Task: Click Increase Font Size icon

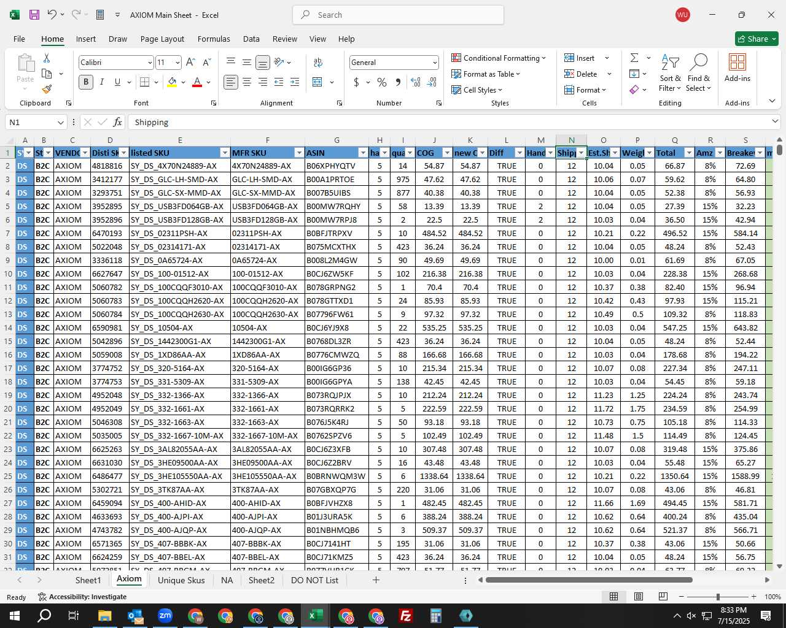Action: click(x=190, y=63)
